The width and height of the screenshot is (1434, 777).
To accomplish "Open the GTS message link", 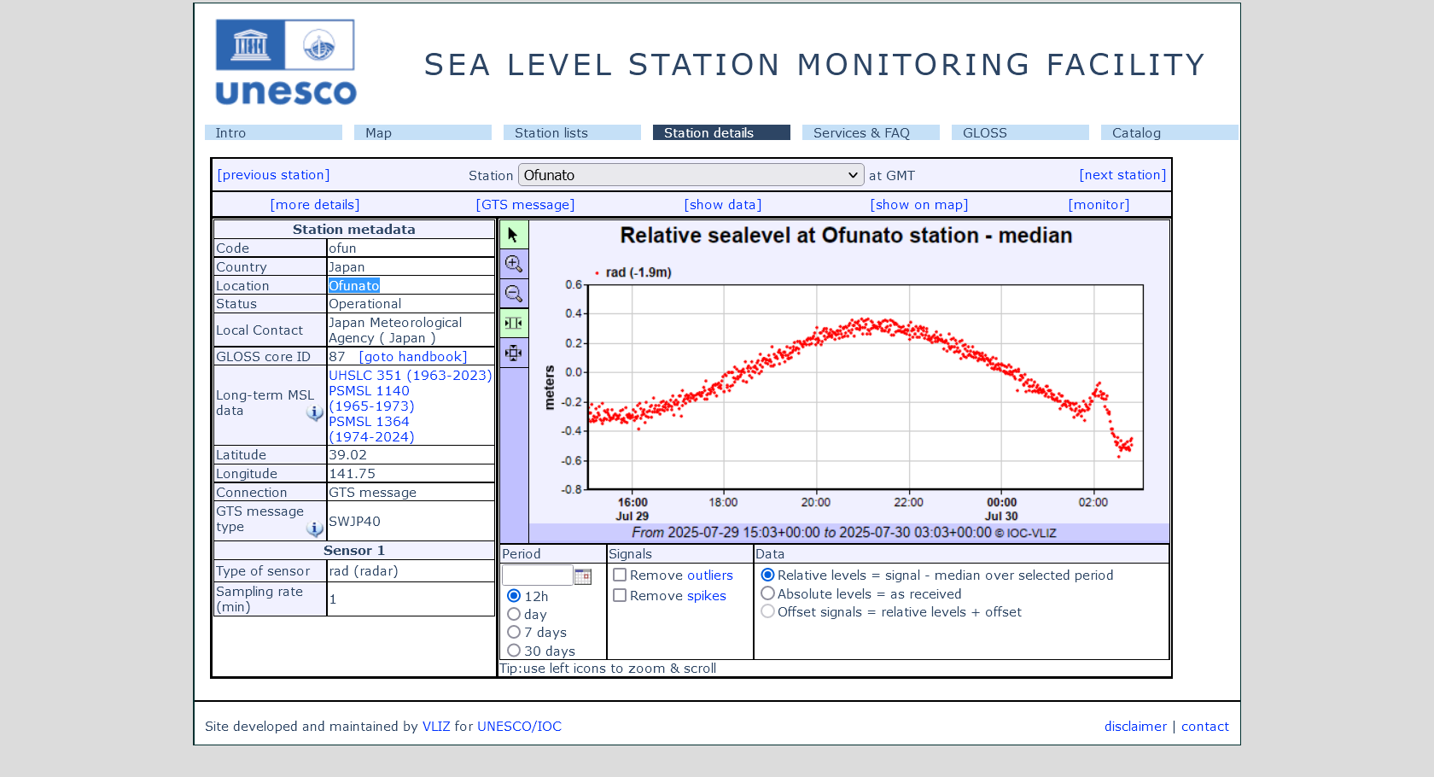I will click(x=525, y=205).
